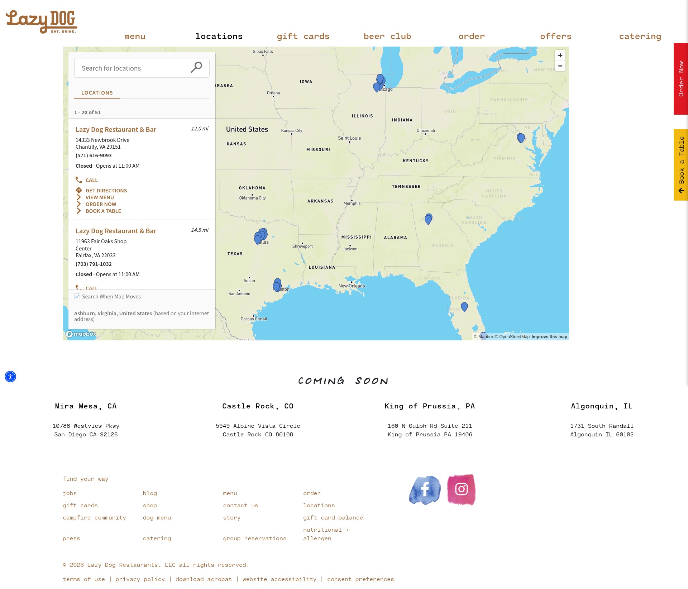Click the search magnifier icon
This screenshot has height=589, width=688.
pyautogui.click(x=196, y=67)
